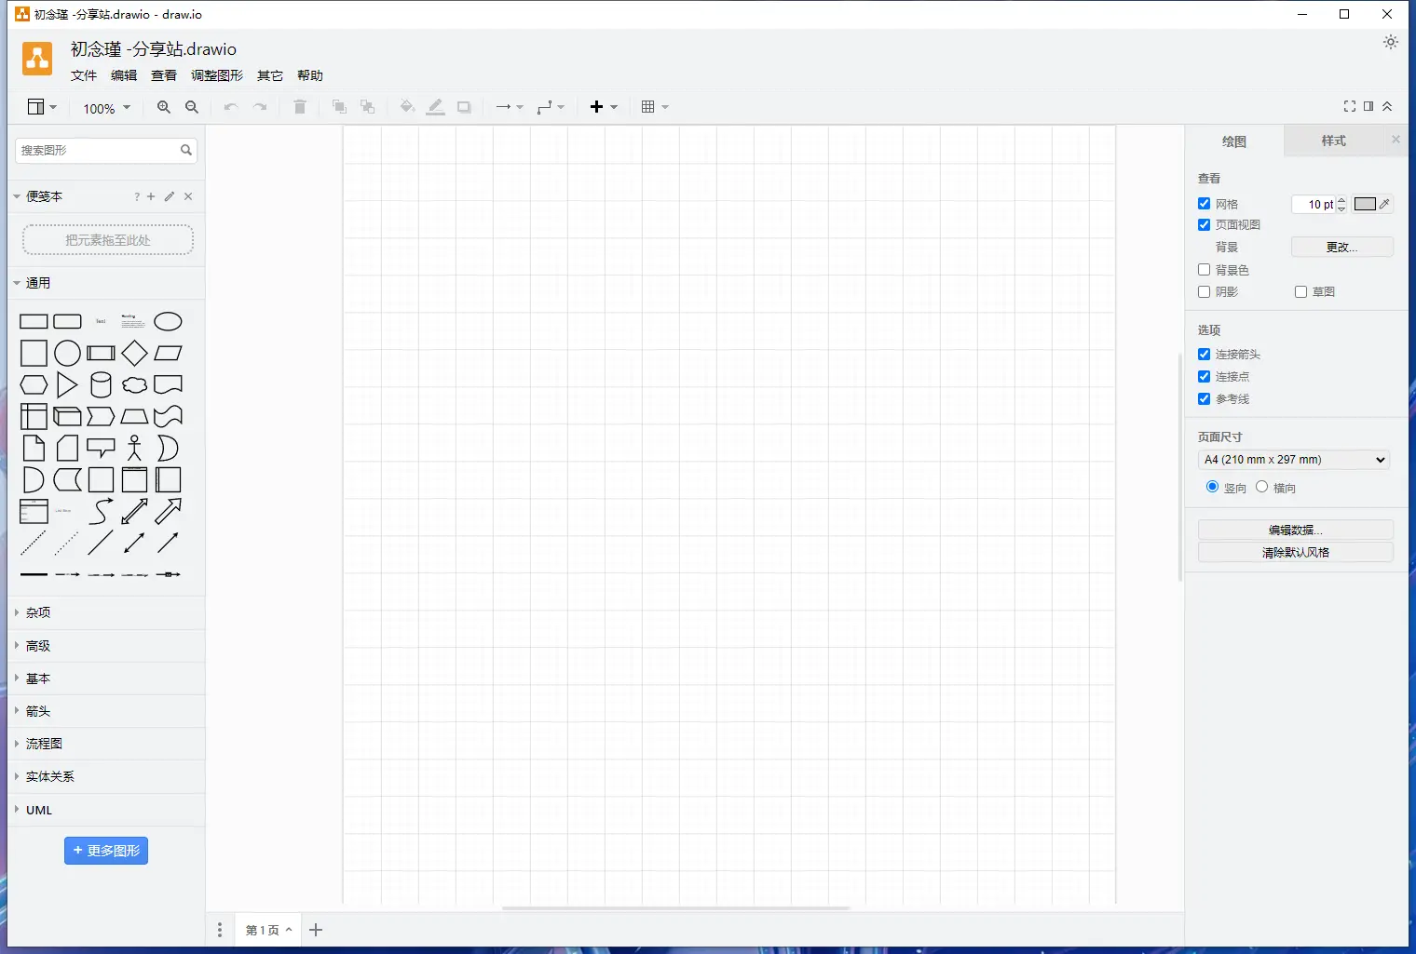Screen dimensions: 1416x954
Task: Open the waypoint style dropdown
Action: pyautogui.click(x=551, y=107)
